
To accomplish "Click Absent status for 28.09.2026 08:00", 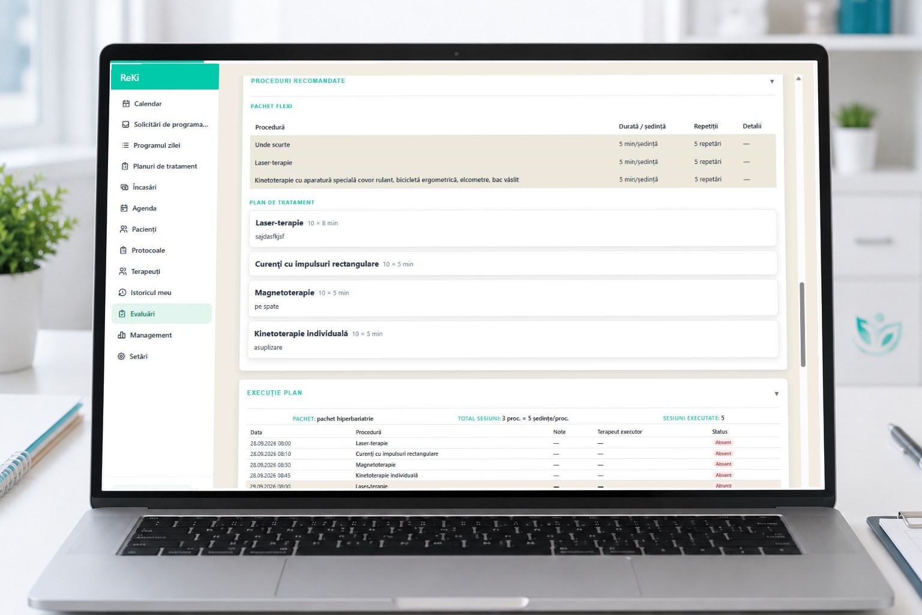I will (723, 443).
